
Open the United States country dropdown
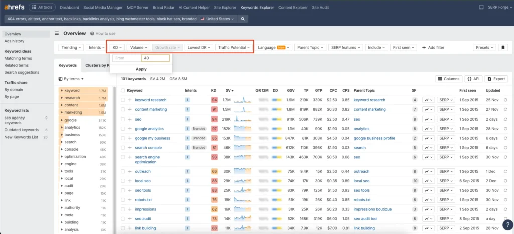[217, 19]
